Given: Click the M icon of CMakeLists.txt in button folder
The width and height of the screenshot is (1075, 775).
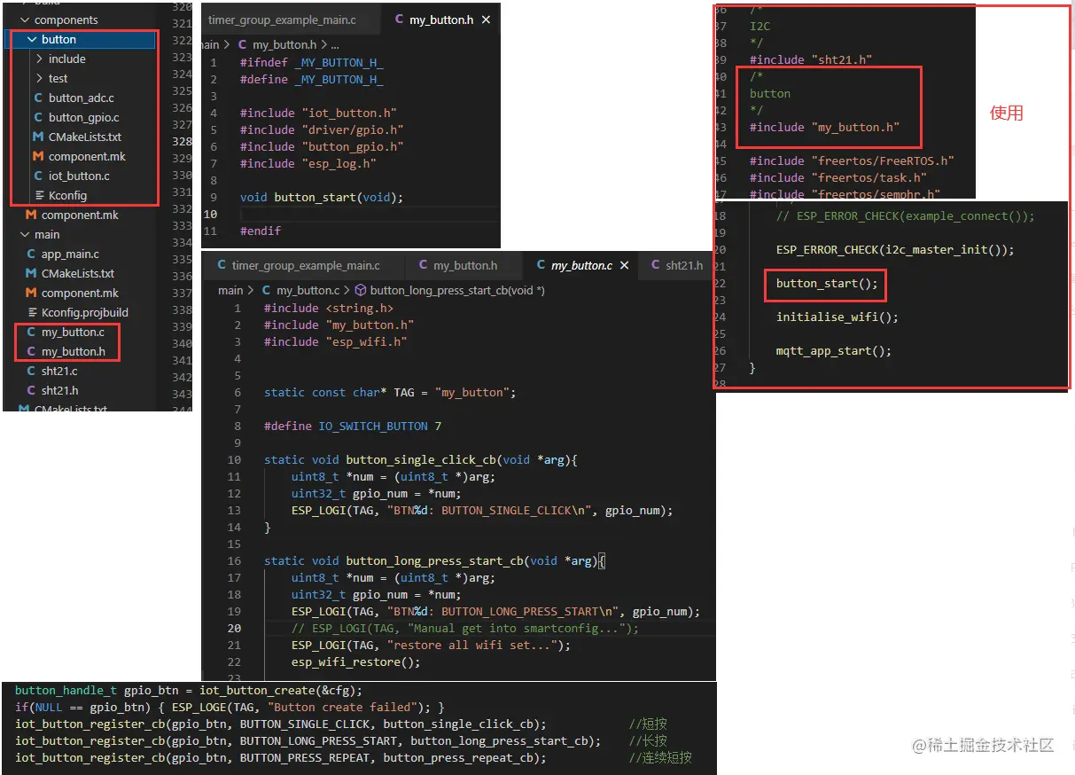Looking at the screenshot, I should coord(38,137).
